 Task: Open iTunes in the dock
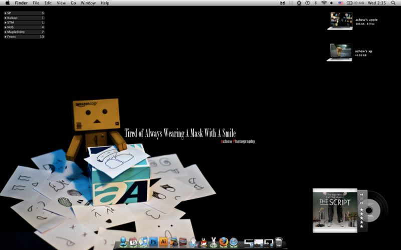click(x=143, y=242)
